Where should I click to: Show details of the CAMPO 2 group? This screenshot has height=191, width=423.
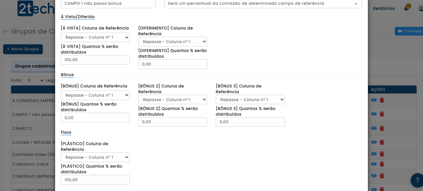[374, 128]
